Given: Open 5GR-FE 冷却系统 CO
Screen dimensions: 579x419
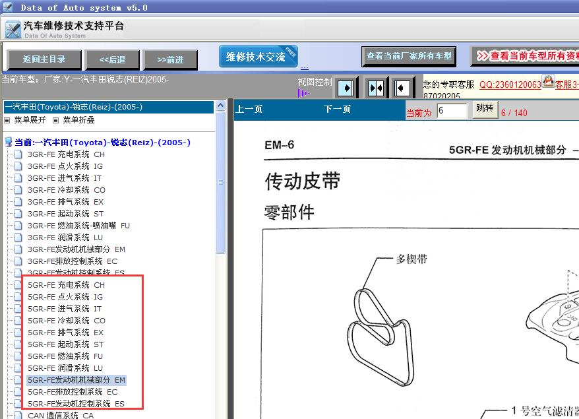Looking at the screenshot, I should coord(67,320).
